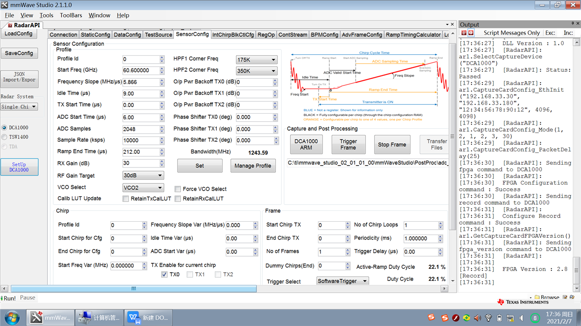Viewport: 581px width, 326px height.
Task: Click the SaveConfig button
Action: [19, 53]
